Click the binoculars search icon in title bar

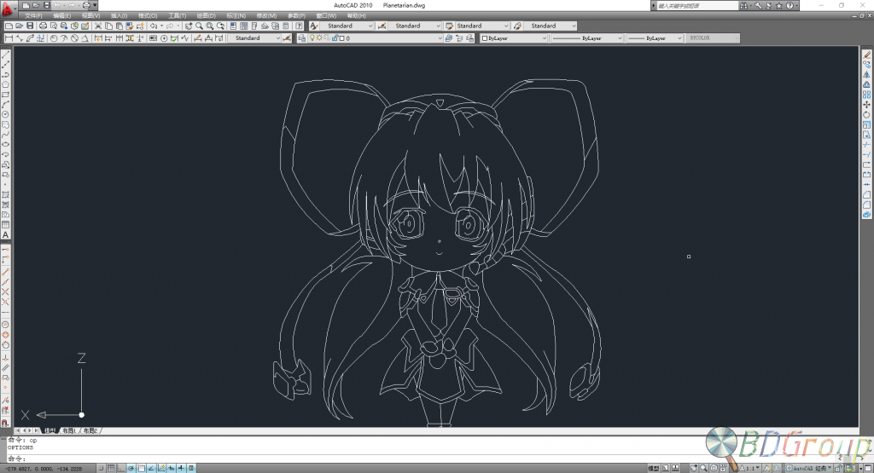[x=743, y=6]
